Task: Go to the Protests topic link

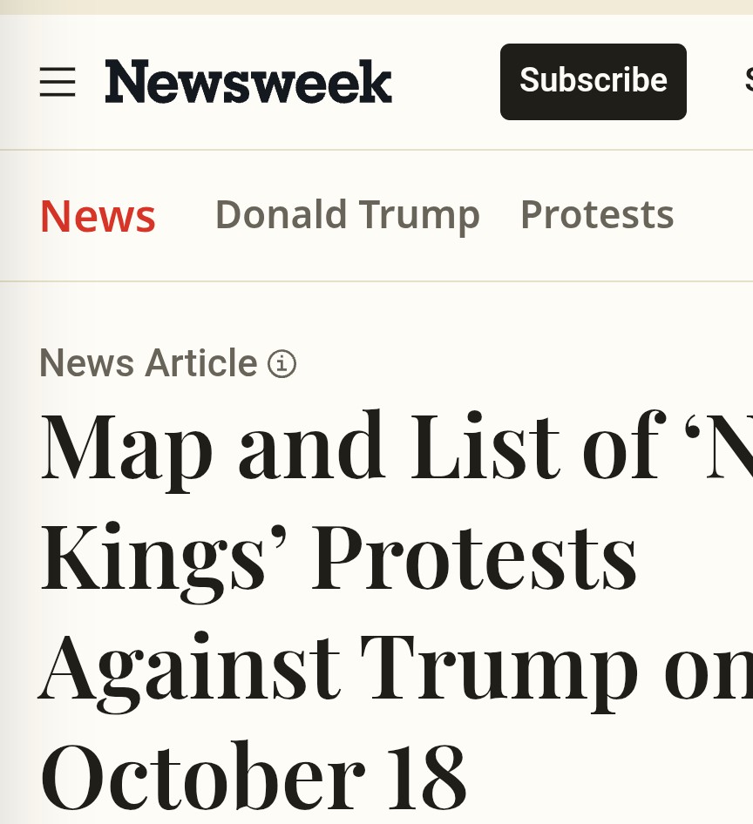Action: point(597,214)
